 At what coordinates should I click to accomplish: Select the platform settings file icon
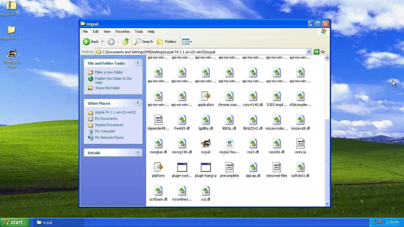click(x=158, y=167)
